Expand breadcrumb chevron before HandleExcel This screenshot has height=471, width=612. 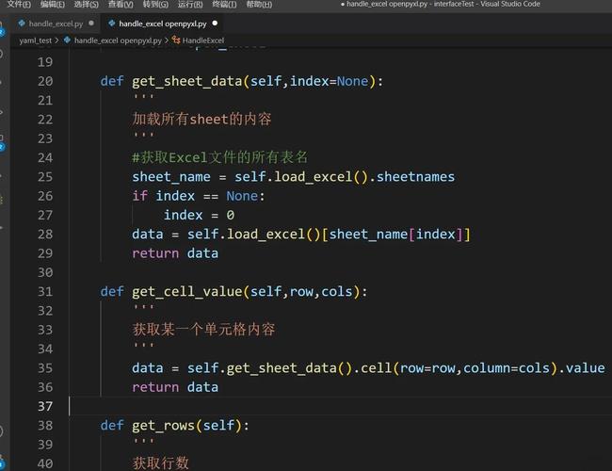167,41
